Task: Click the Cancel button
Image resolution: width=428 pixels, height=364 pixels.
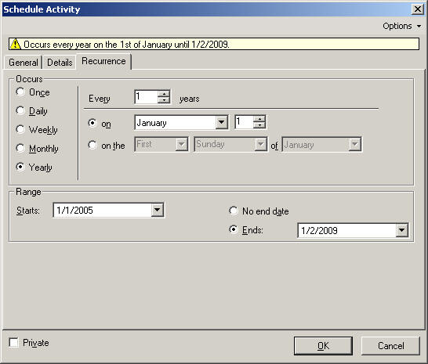Action: 390,346
